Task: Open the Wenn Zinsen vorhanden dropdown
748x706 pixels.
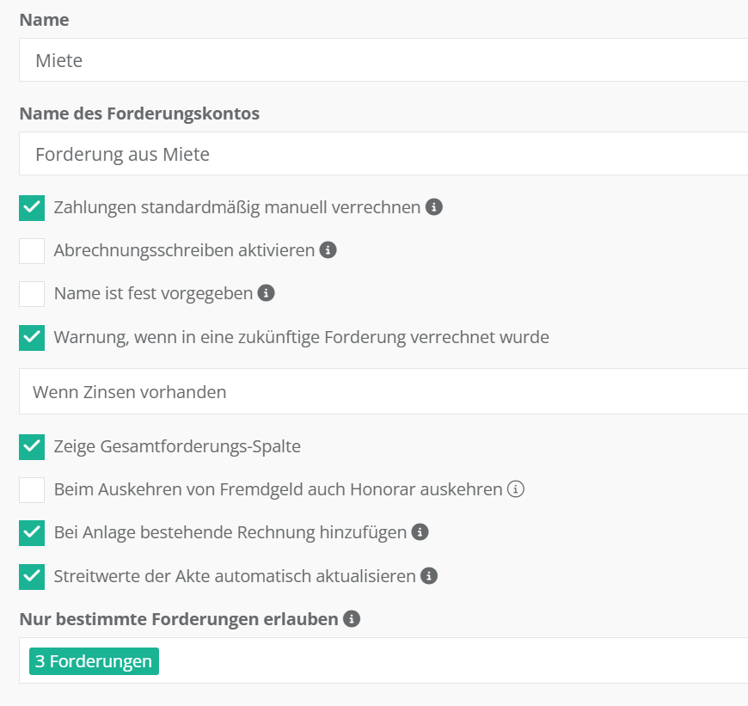Action: click(x=383, y=392)
